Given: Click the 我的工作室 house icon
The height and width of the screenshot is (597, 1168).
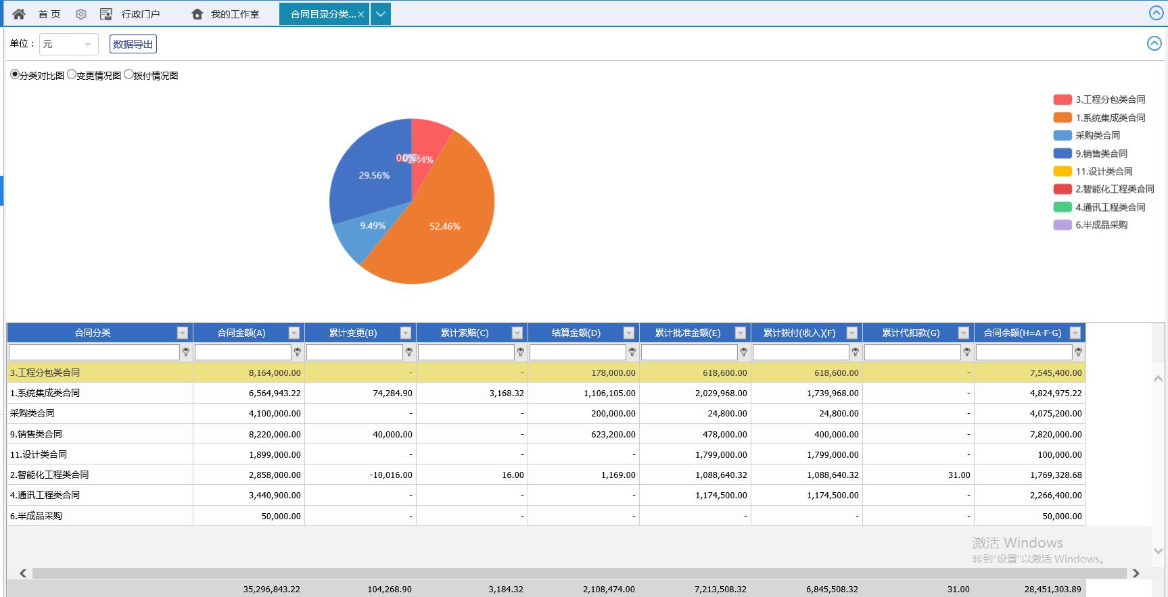Looking at the screenshot, I should 197,14.
